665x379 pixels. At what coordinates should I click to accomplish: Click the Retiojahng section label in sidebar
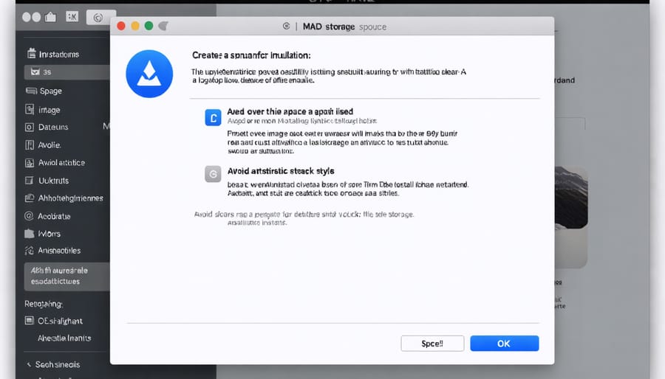coord(44,304)
